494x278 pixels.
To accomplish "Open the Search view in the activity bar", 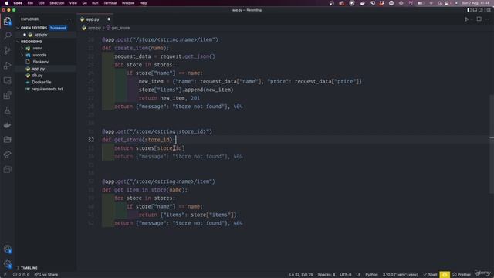I will (x=7, y=36).
